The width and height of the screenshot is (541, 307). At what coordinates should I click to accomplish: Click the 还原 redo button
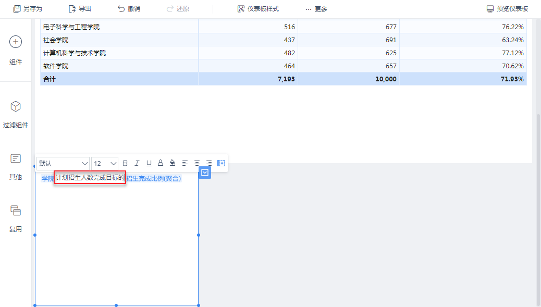click(x=178, y=9)
